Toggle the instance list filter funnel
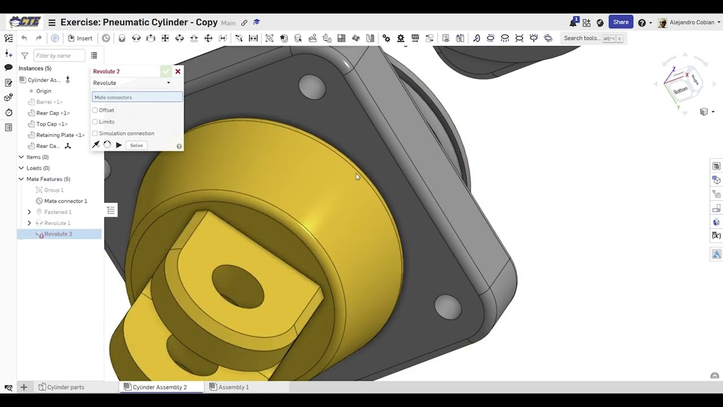723x407 pixels. coord(25,55)
